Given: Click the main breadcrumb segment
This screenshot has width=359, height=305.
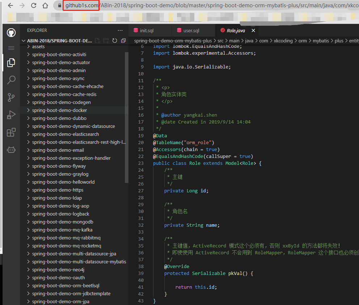Looking at the screenshot, I should click(234, 41).
